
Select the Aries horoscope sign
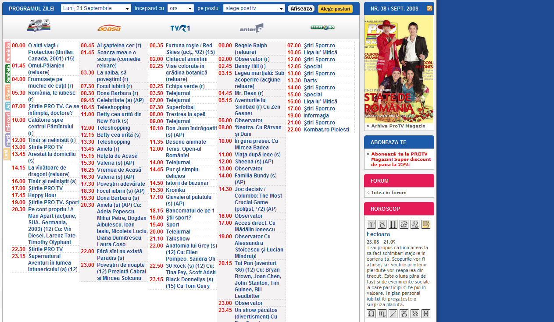click(x=371, y=224)
